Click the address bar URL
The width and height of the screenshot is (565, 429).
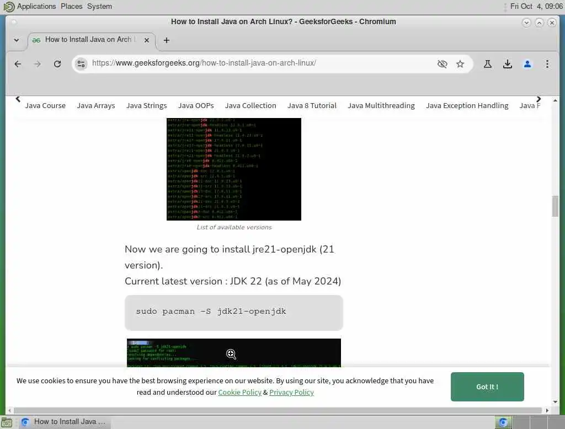(x=204, y=63)
